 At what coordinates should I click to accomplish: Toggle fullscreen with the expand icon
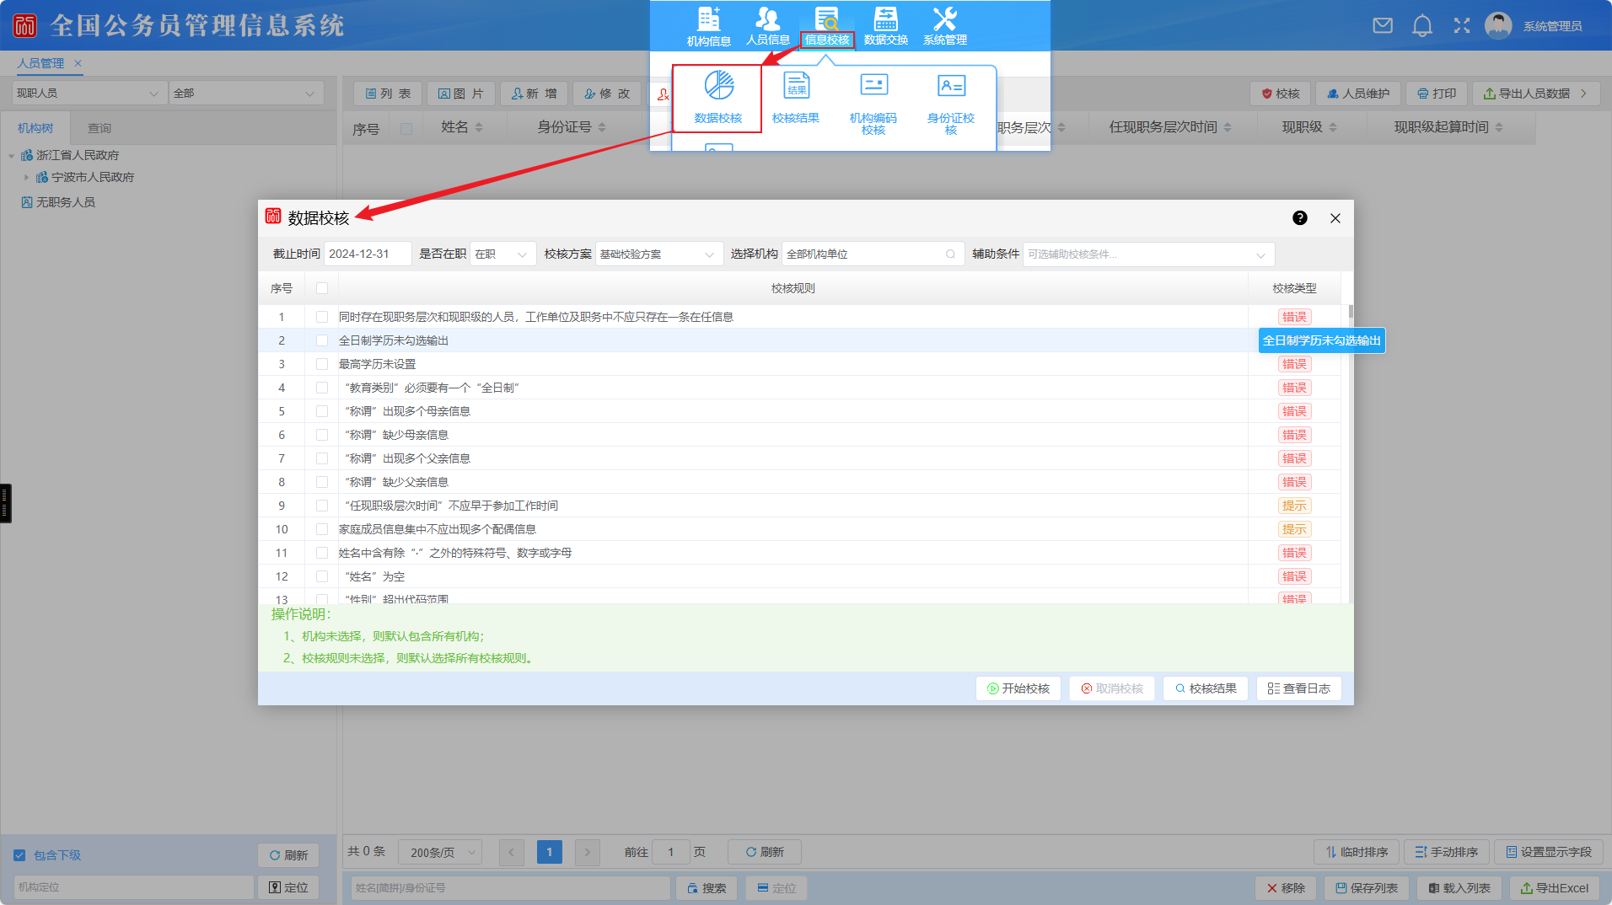[1462, 26]
